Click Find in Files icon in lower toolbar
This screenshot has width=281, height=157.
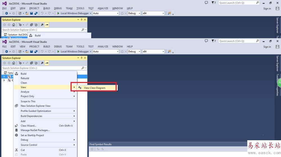click(x=169, y=51)
